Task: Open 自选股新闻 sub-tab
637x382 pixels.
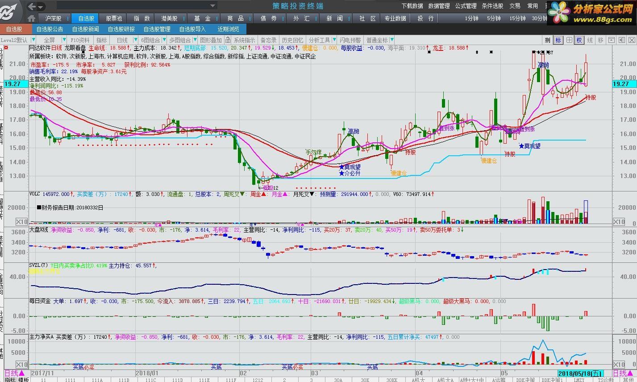Action: [x=86, y=29]
